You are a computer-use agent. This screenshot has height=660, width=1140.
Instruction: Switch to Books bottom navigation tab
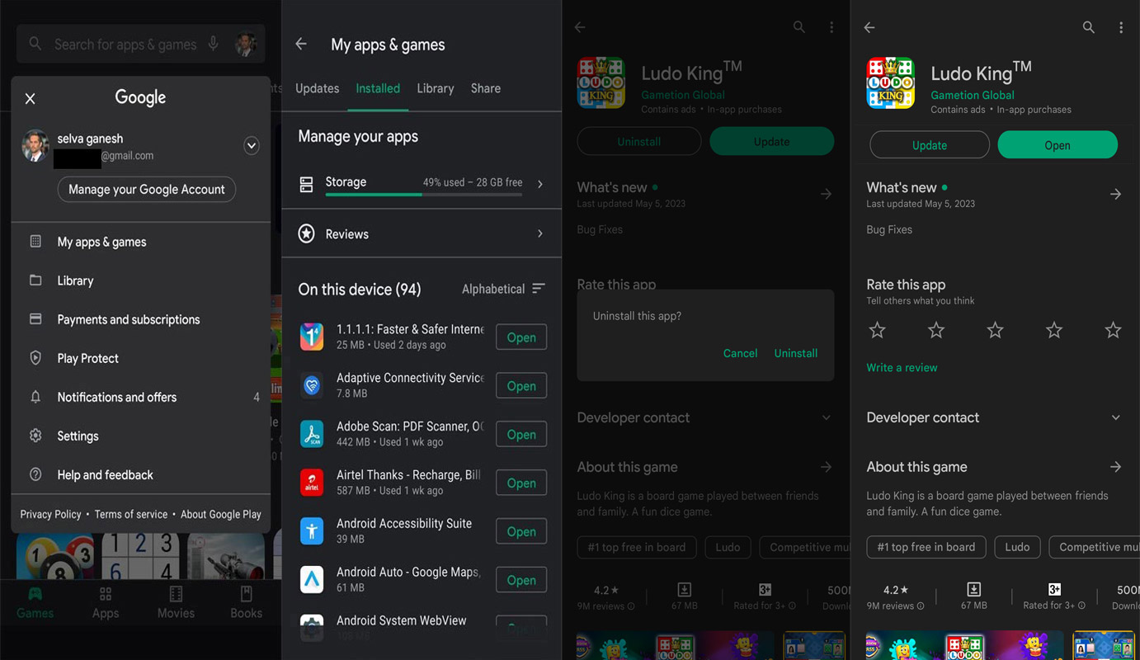246,603
